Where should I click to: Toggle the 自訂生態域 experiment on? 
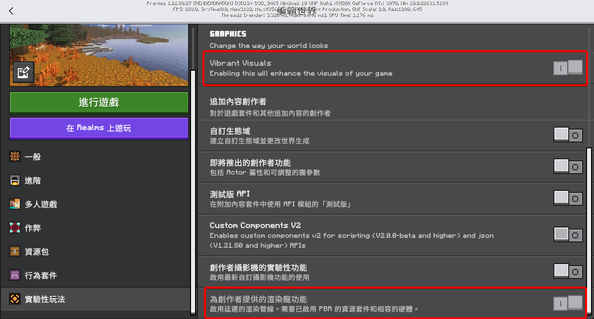coord(567,134)
